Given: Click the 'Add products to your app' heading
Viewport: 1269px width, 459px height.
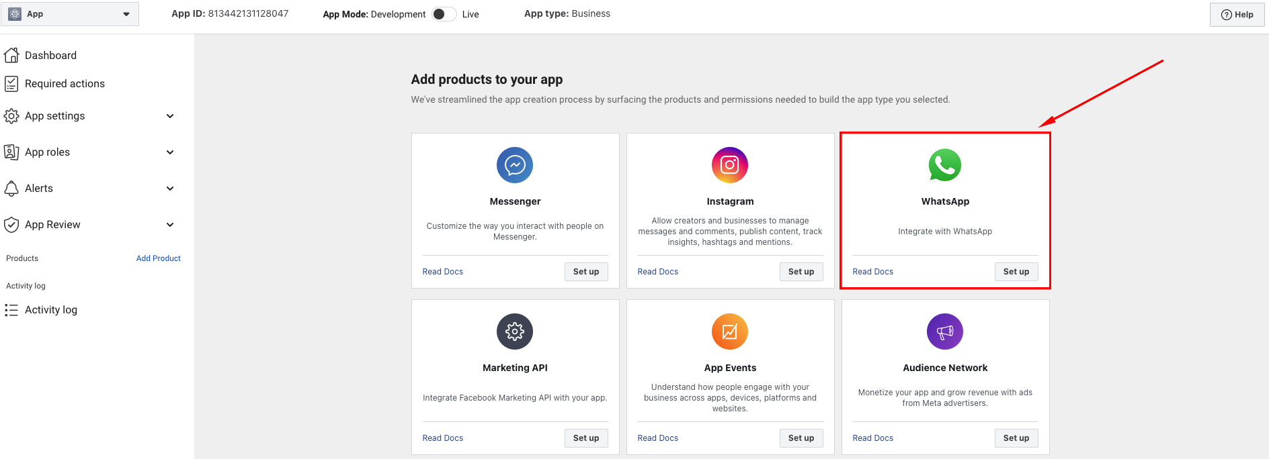Looking at the screenshot, I should 487,79.
